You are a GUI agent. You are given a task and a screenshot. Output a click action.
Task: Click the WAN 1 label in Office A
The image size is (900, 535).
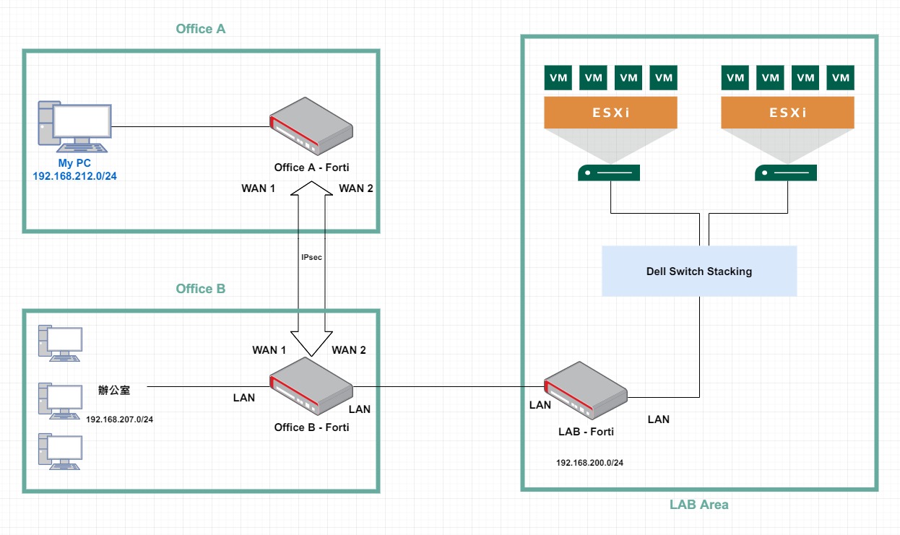click(x=259, y=189)
